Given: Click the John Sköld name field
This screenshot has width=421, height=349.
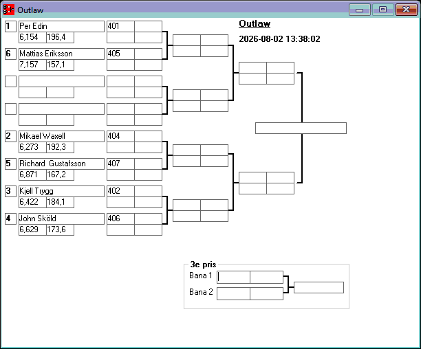Looking at the screenshot, I should click(x=61, y=218).
